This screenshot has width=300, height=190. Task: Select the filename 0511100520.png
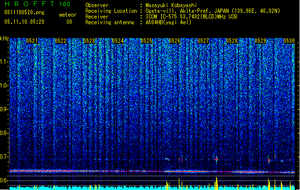tap(24, 12)
